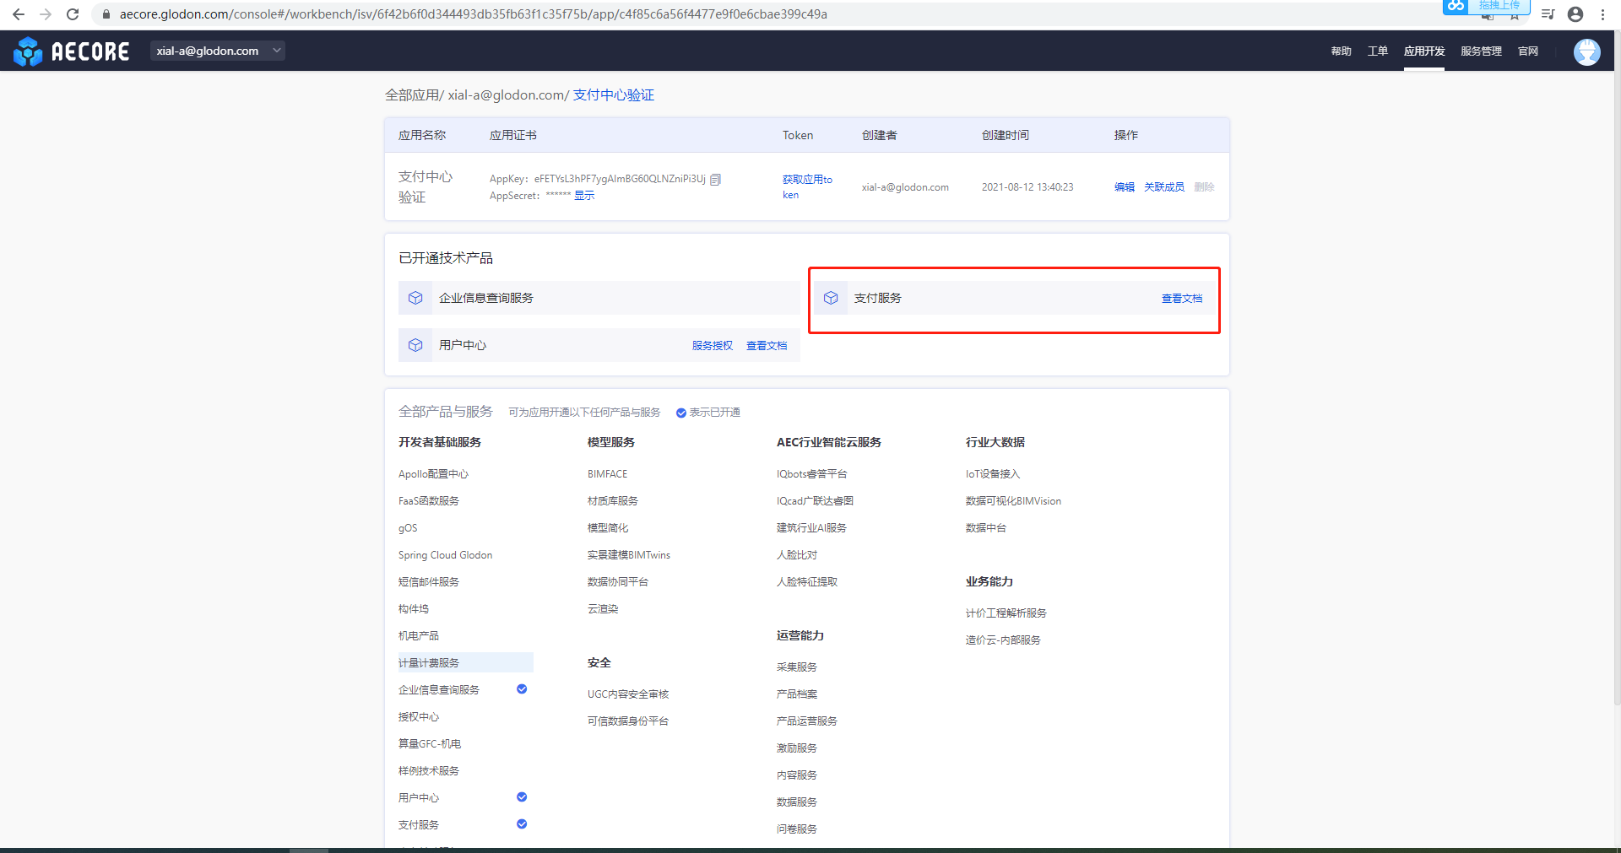Open the hard-hat user avatar

(x=1586, y=51)
